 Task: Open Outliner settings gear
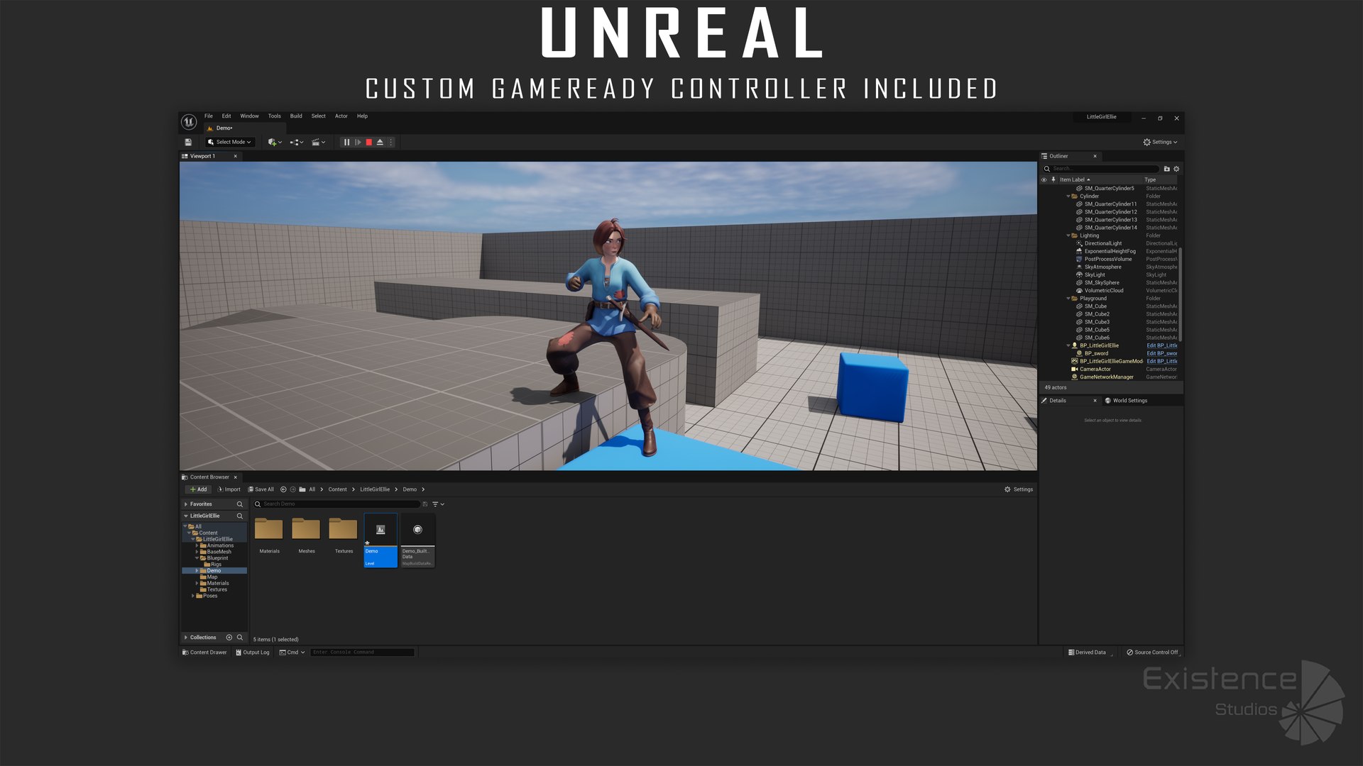[x=1176, y=169]
